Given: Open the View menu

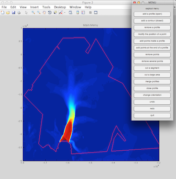Looking at the screenshot, I should click(x=23, y=7).
